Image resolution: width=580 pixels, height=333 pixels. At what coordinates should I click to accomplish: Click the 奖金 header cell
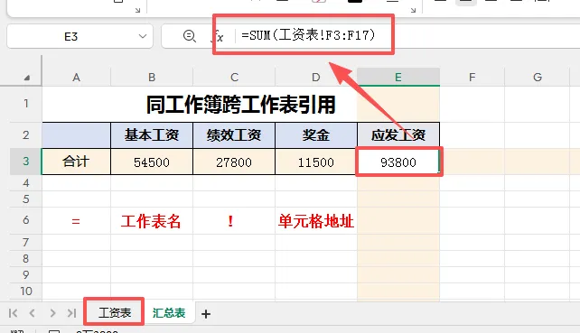coord(316,134)
